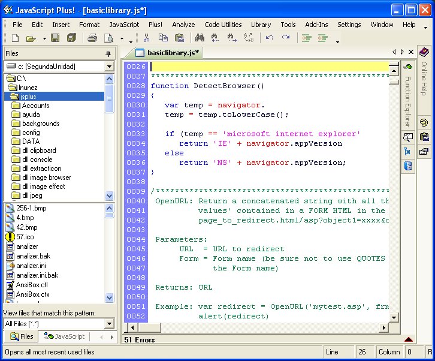Open the File menu

coord(17,25)
